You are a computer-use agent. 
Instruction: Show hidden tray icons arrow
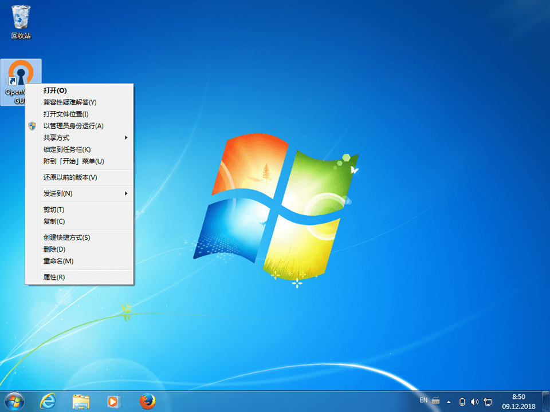coord(449,402)
